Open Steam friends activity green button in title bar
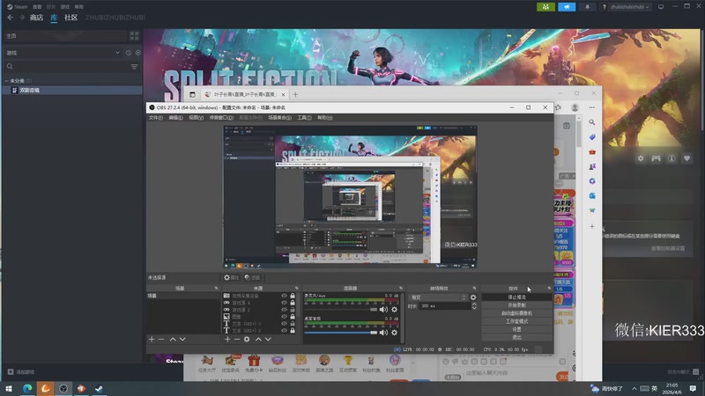This screenshot has width=705, height=396. tap(545, 7)
